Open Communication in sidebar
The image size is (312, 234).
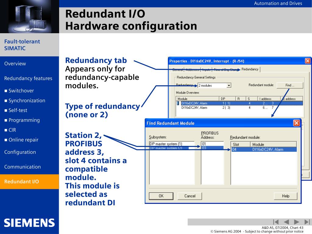click(23, 167)
